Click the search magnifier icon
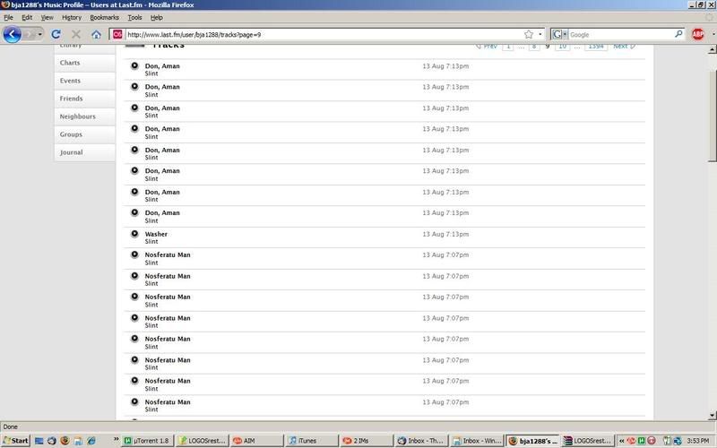This screenshot has width=717, height=448. (x=678, y=34)
